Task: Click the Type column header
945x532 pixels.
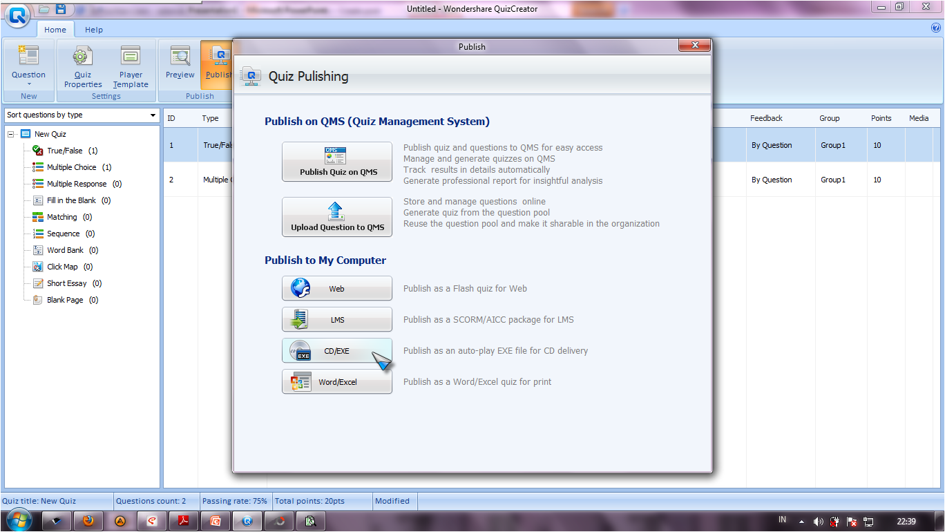Action: [x=210, y=118]
